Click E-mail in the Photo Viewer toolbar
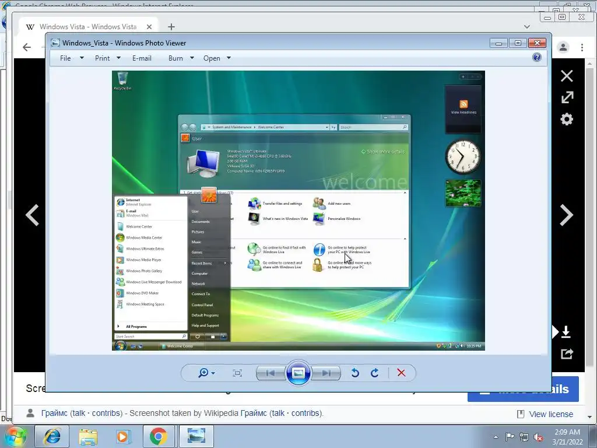The height and width of the screenshot is (448, 597). tap(142, 58)
